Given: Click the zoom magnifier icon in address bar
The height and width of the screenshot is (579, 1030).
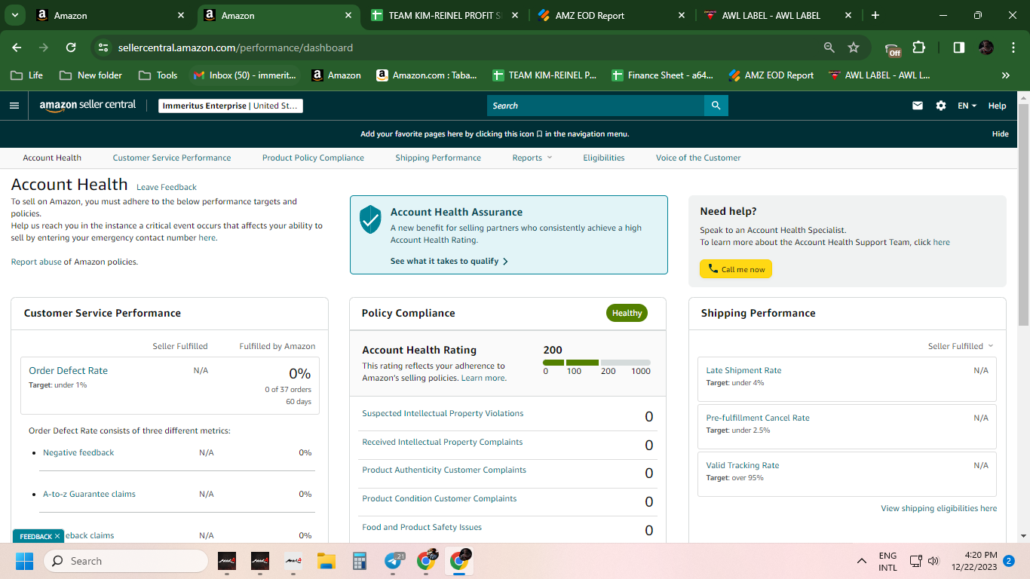Looking at the screenshot, I should click(x=829, y=47).
